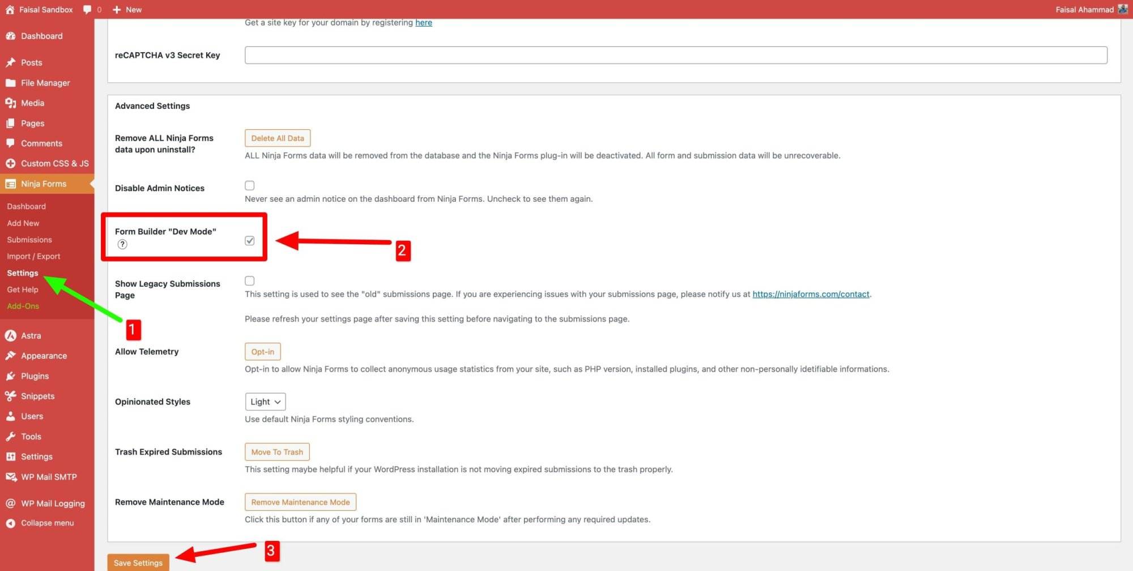
Task: Click the Comments speech bubble icon in sidebar
Action: pos(10,143)
